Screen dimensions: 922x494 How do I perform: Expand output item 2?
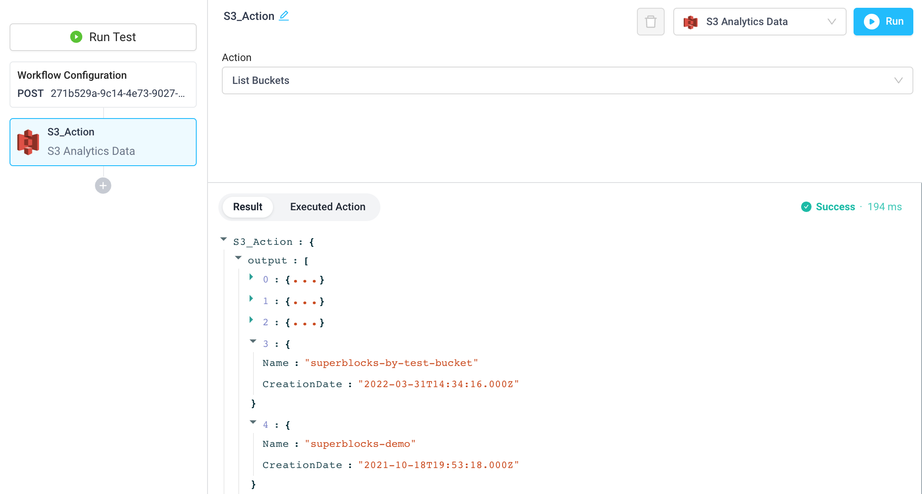pyautogui.click(x=251, y=320)
